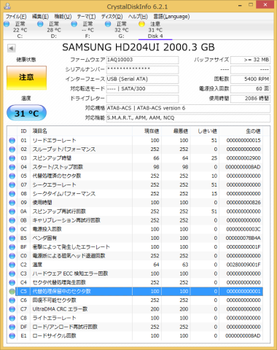Open the テーマ(T) menu

pyautogui.click(x=86, y=17)
